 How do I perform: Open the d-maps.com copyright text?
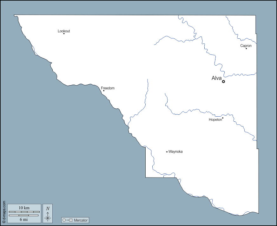pyautogui.click(x=4, y=212)
